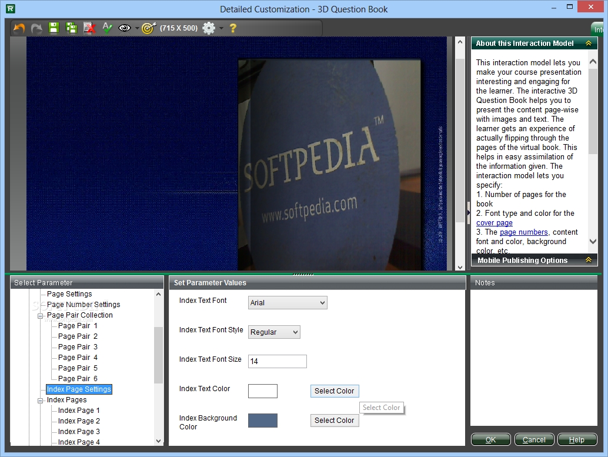Image resolution: width=608 pixels, height=457 pixels.
Task: Select Index Page 1
Action: tap(79, 411)
